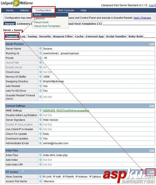156x185 pixels.
Task: Click the Apply Changes link
Action: point(142,18)
